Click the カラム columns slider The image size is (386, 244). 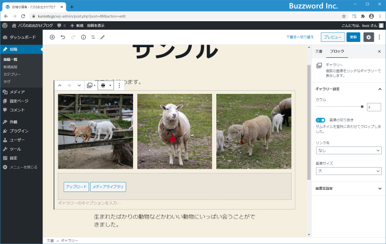(x=339, y=107)
